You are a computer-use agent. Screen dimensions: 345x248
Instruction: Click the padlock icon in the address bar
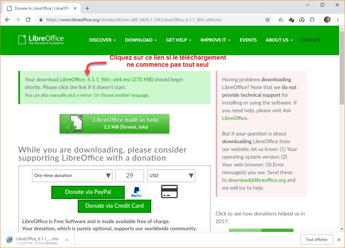click(41, 20)
